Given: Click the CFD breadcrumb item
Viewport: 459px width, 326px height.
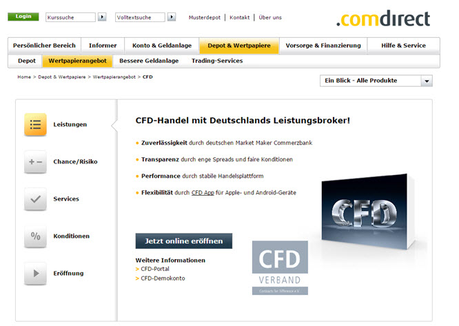Looking at the screenshot, I should click(147, 77).
